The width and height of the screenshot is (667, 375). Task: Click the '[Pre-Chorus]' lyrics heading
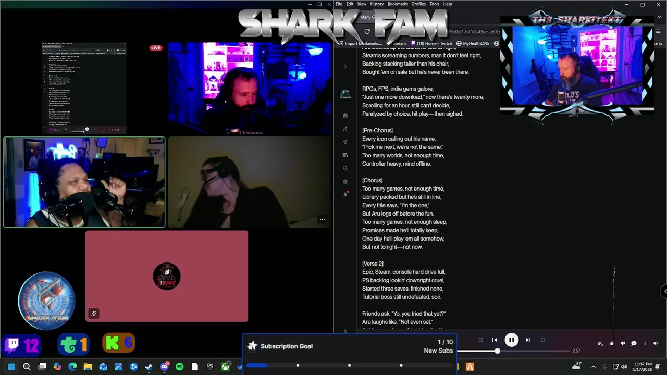(x=377, y=130)
